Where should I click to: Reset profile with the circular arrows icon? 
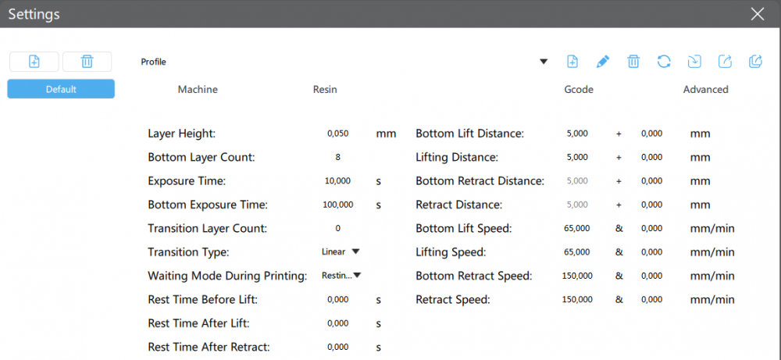pos(664,62)
